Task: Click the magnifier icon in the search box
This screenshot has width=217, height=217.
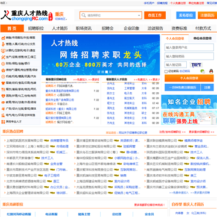Action: pos(83,15)
